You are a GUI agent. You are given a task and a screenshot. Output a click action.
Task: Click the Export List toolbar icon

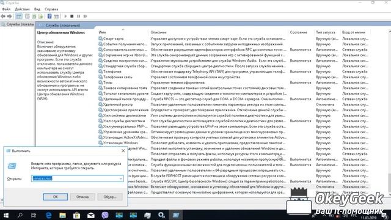[41, 16]
